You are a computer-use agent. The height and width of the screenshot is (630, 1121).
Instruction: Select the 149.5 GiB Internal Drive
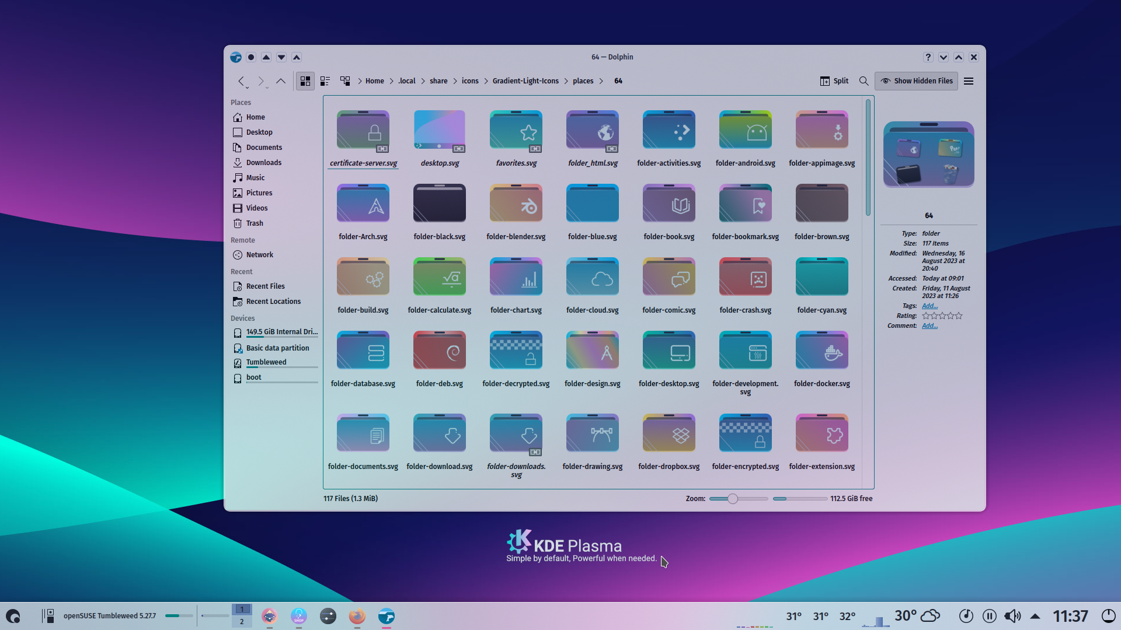(274, 332)
